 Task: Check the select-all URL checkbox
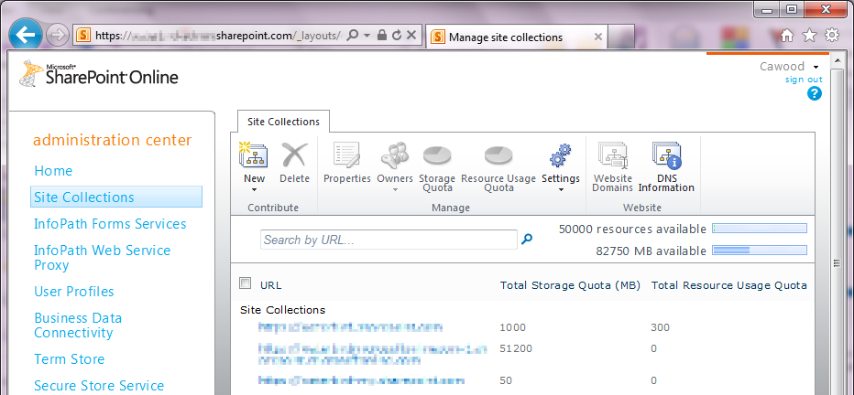pyautogui.click(x=245, y=283)
